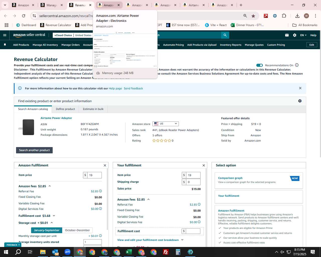
Task: Open Outlook from the Windows taskbar
Action: tap(55, 252)
